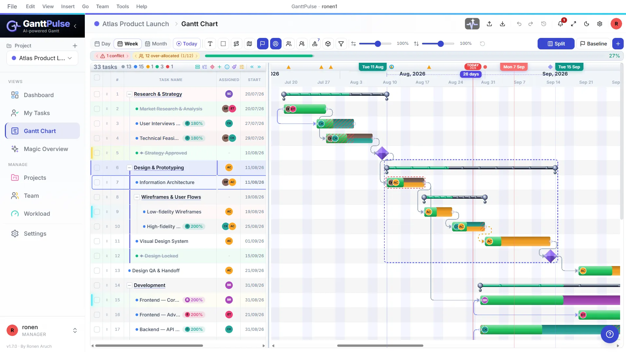The image size is (626, 352).
Task: Click the Gantt horizontal scrollbar
Action: point(380,345)
